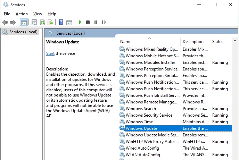Click the 'Enables the ...' description cell
This screenshot has height=160, width=239.
[x=195, y=128]
